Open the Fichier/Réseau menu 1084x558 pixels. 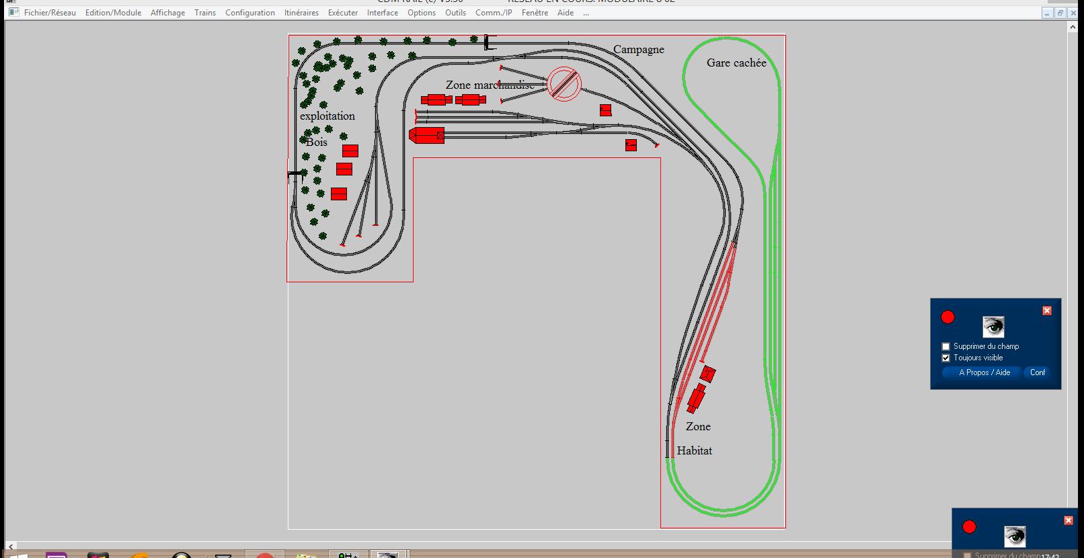[x=50, y=13]
